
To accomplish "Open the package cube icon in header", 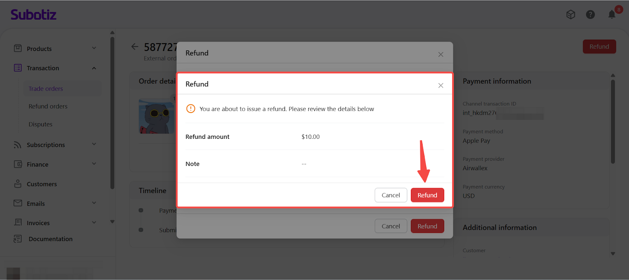I will [570, 15].
